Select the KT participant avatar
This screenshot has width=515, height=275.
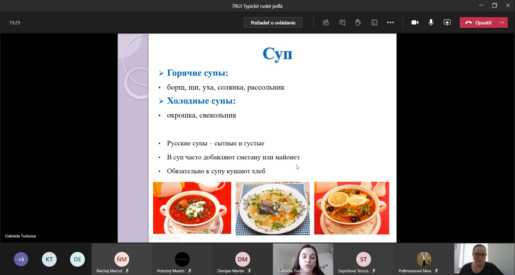(49, 259)
